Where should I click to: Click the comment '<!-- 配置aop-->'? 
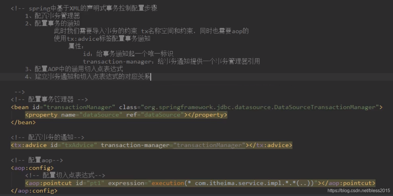(37, 160)
